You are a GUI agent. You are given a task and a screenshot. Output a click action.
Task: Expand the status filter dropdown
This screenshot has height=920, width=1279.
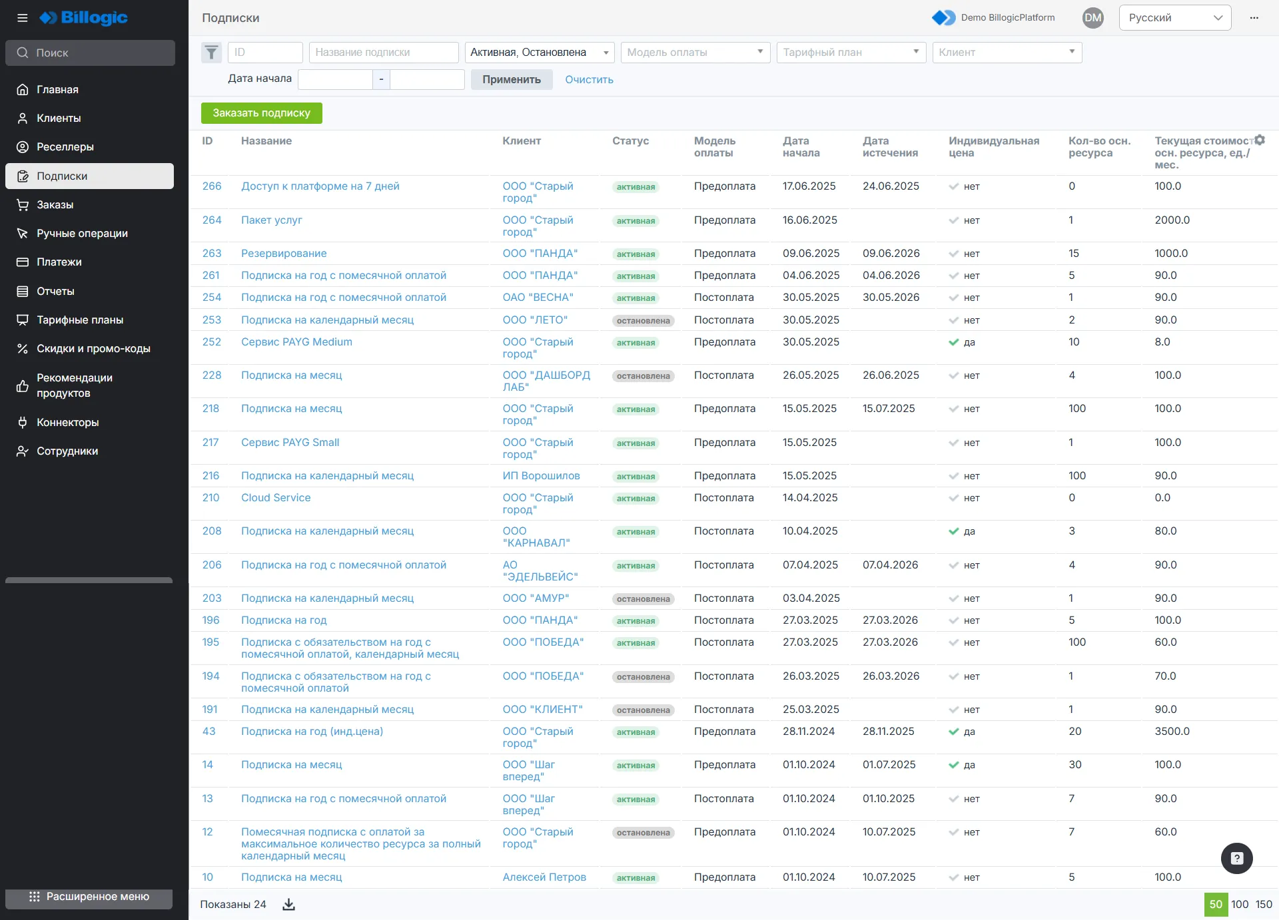point(540,53)
